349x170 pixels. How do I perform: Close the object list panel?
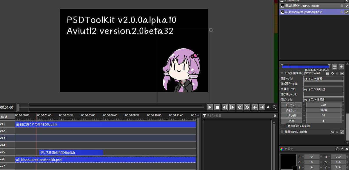click(347, 1)
